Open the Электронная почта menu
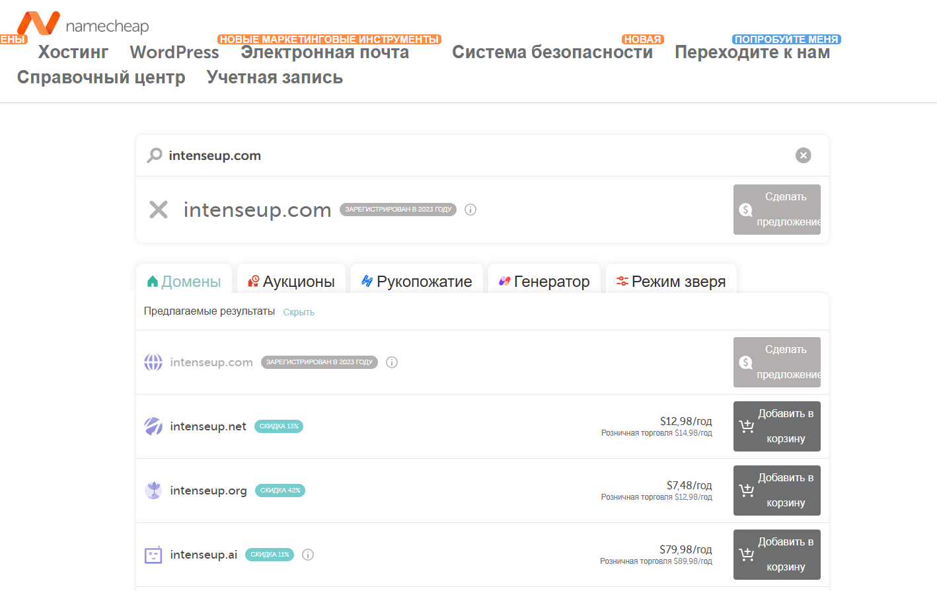 tap(324, 52)
